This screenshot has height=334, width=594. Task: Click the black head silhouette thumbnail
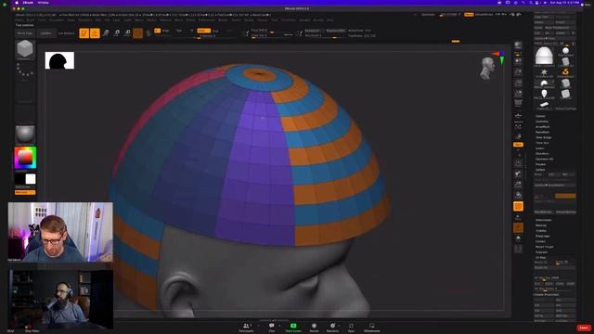(59, 60)
